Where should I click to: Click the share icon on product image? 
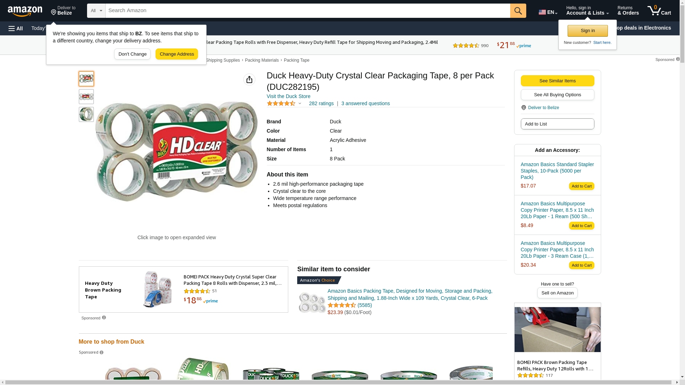249,79
